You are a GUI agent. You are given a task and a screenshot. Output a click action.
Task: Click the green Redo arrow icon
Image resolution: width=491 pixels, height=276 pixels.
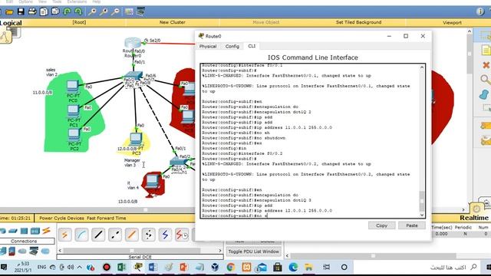[x=78, y=12]
